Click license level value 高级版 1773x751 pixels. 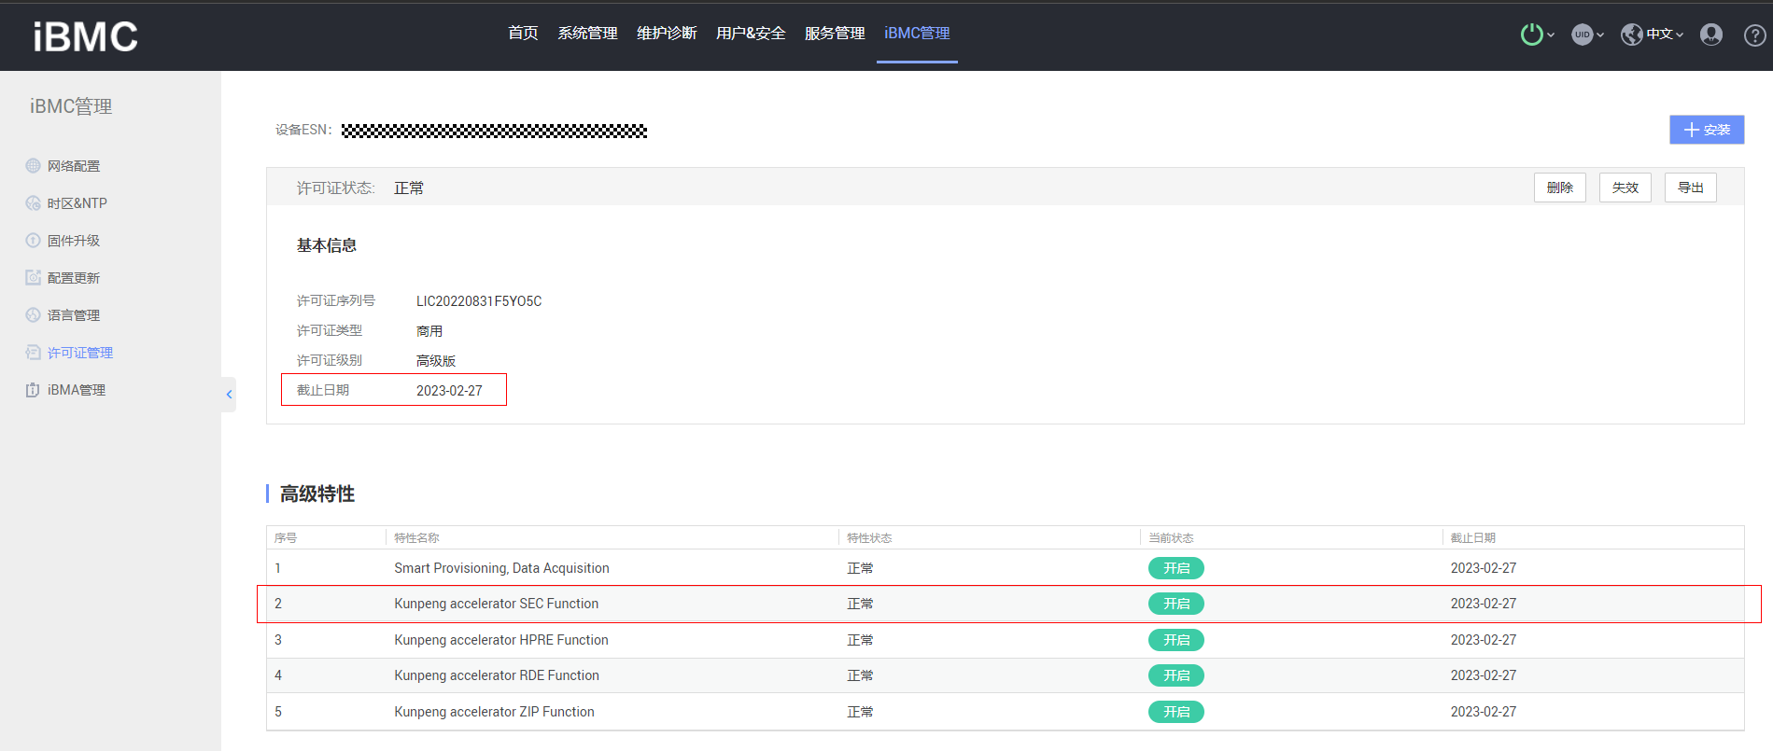(436, 361)
